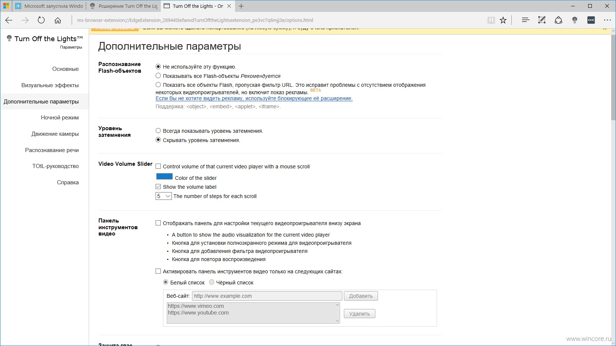Screen dimensions: 616x346
Task: Open 'Справка' section
Action: pyautogui.click(x=68, y=182)
